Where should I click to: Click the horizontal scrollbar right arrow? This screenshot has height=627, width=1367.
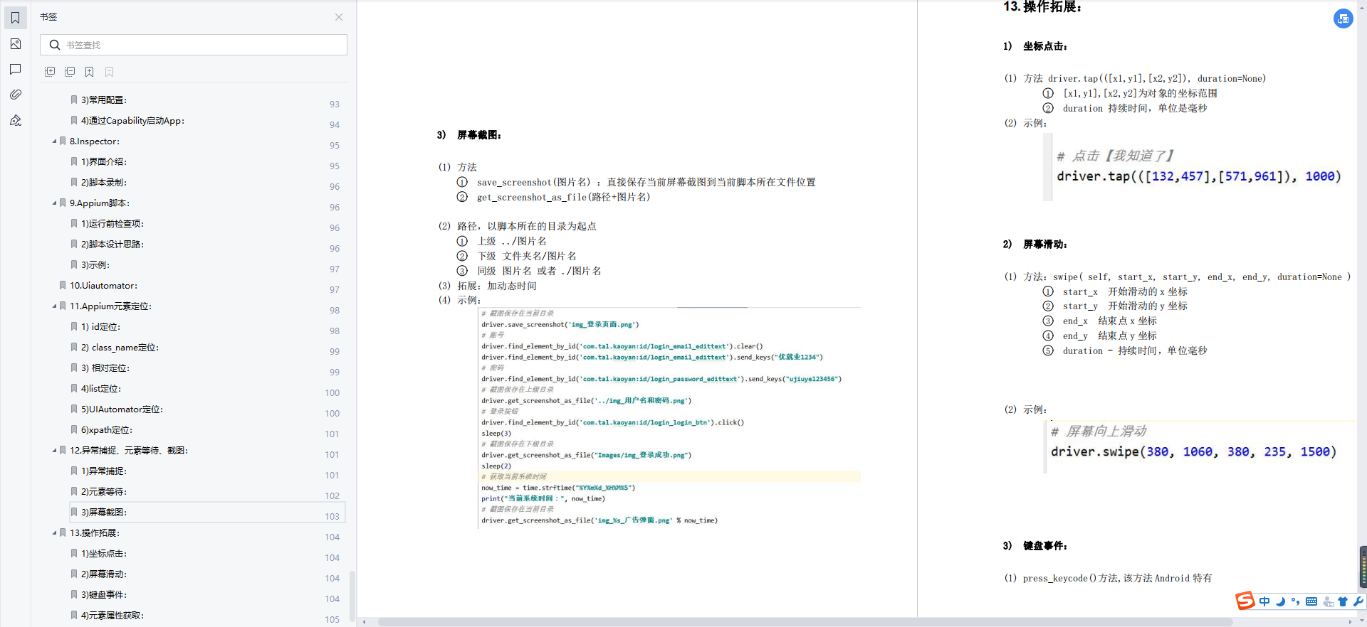[x=1350, y=622]
